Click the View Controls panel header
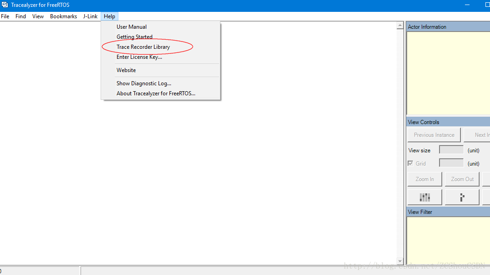Image resolution: width=490 pixels, height=275 pixels. pyautogui.click(x=448, y=122)
